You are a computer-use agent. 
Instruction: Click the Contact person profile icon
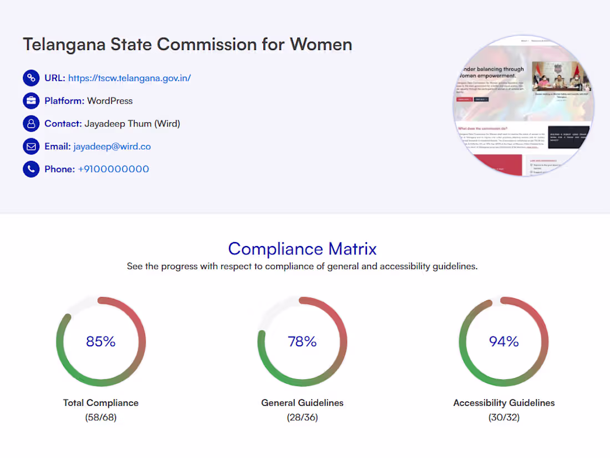tap(31, 123)
